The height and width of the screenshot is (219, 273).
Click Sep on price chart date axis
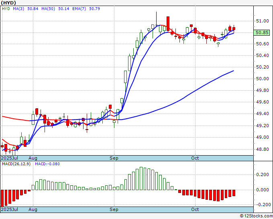click(x=114, y=158)
